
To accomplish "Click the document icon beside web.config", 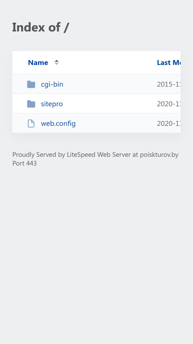I will 31,124.
